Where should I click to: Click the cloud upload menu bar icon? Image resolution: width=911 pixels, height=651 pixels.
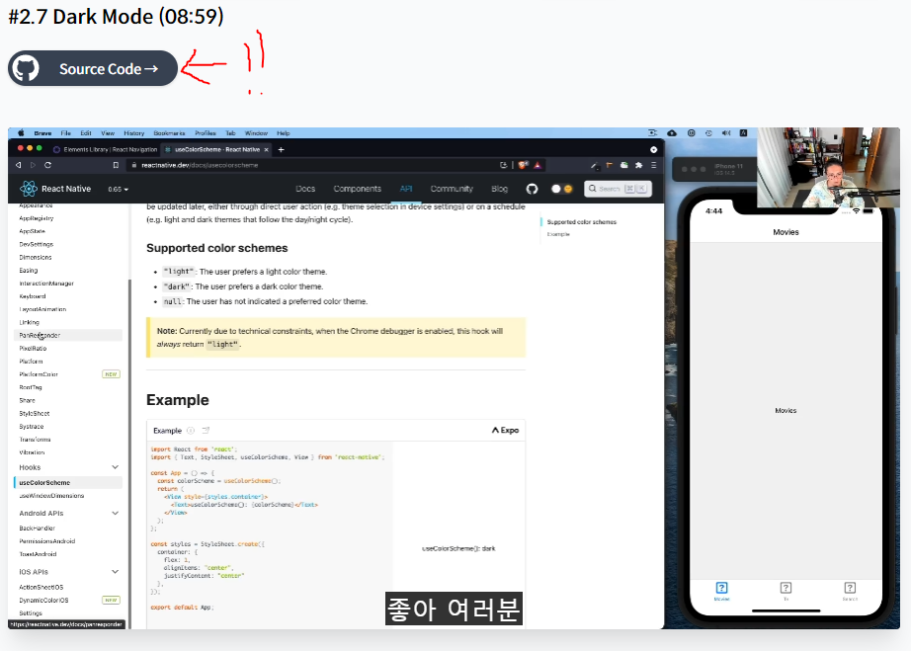pos(672,133)
